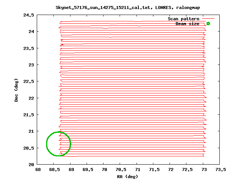Click the RA tick label 69.5
This screenshot has width=240, height=180.
[x=88, y=169]
